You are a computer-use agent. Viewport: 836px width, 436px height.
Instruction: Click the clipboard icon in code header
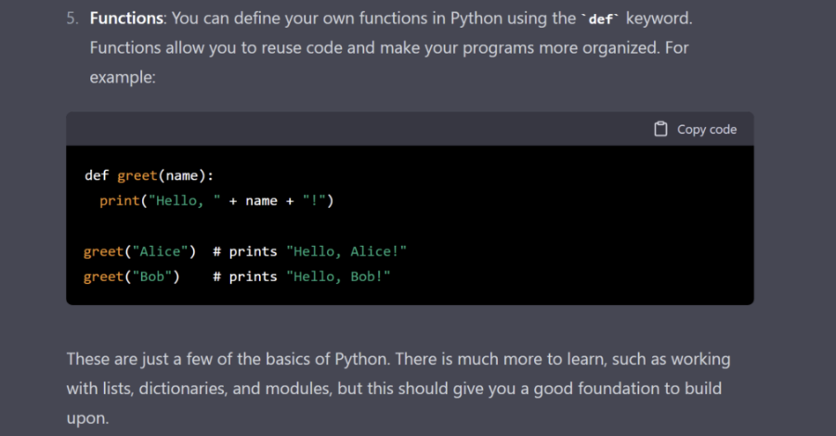[x=660, y=129]
